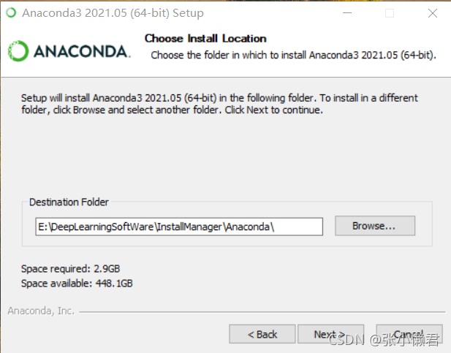451x353 pixels.
Task: Click the Space available: 448.1GB text
Action: tap(77, 284)
